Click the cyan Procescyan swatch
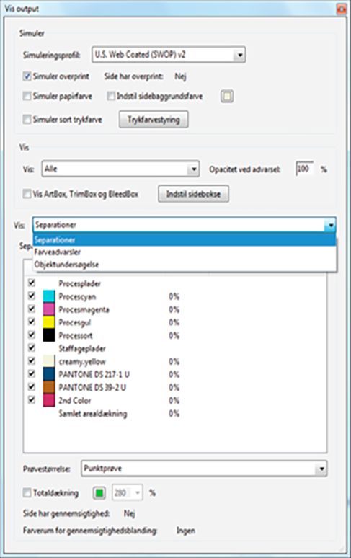 49,296
